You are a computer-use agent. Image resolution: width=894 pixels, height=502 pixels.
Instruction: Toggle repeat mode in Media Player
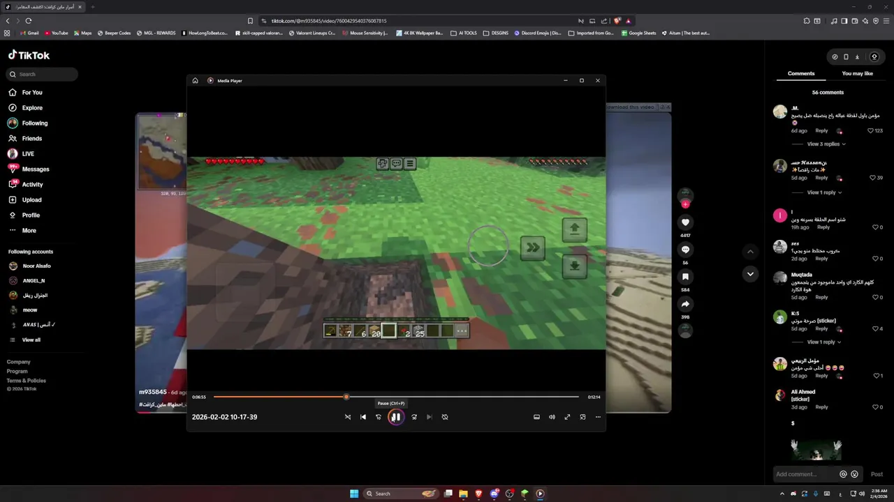point(445,417)
